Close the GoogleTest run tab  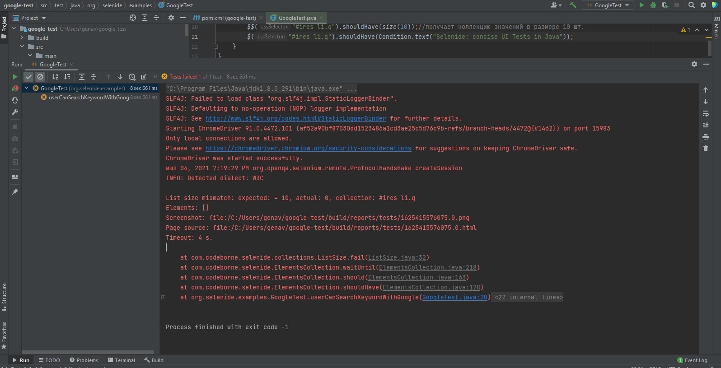pyautogui.click(x=71, y=65)
